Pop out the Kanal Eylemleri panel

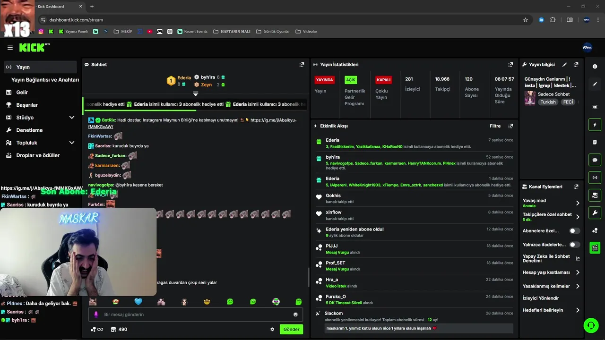point(576,187)
